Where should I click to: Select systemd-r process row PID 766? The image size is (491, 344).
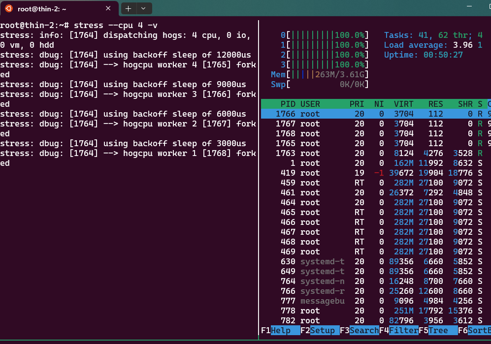pyautogui.click(x=376, y=291)
